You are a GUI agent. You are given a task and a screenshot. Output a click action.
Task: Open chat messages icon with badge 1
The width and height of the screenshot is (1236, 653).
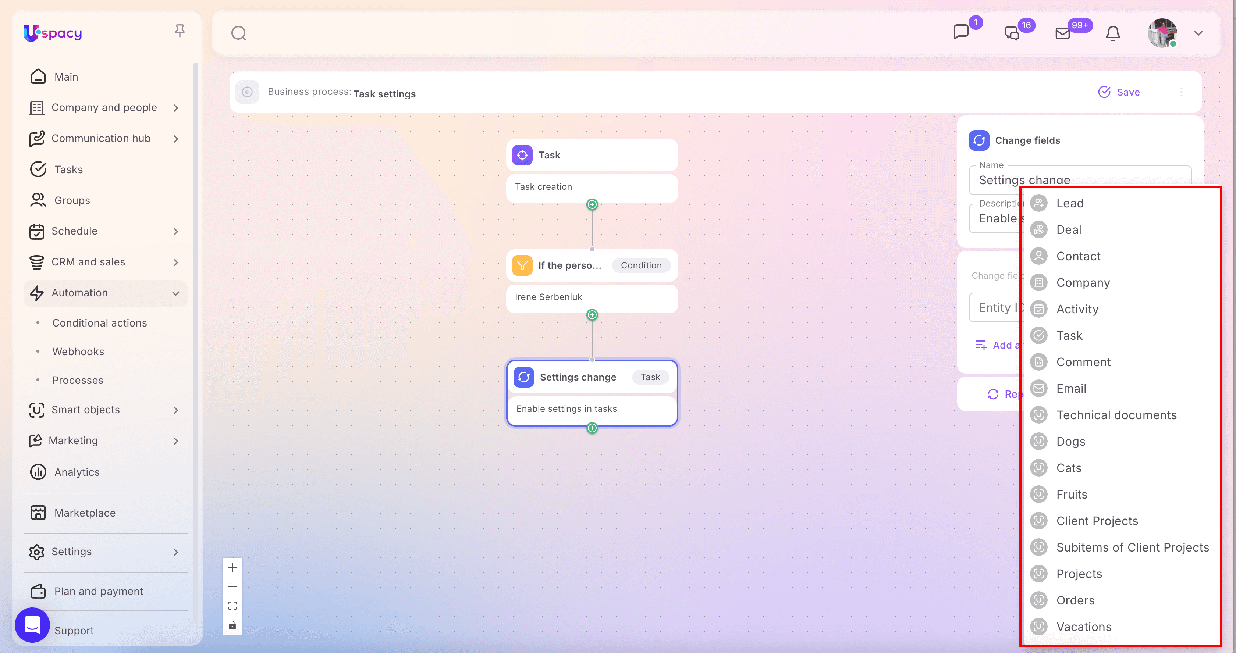961,32
